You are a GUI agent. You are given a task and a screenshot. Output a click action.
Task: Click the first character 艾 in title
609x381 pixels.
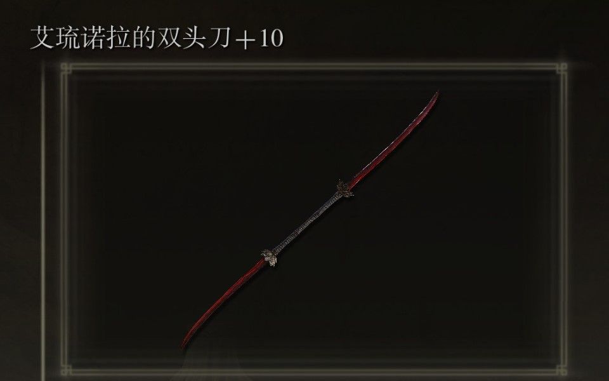[42, 38]
